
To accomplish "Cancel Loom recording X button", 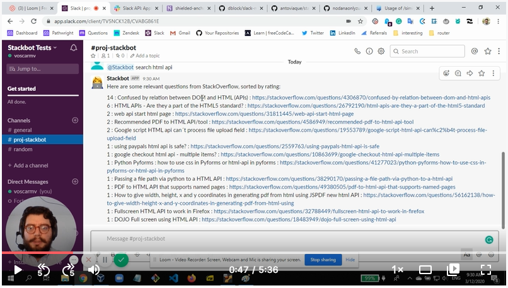I will click(88, 260).
